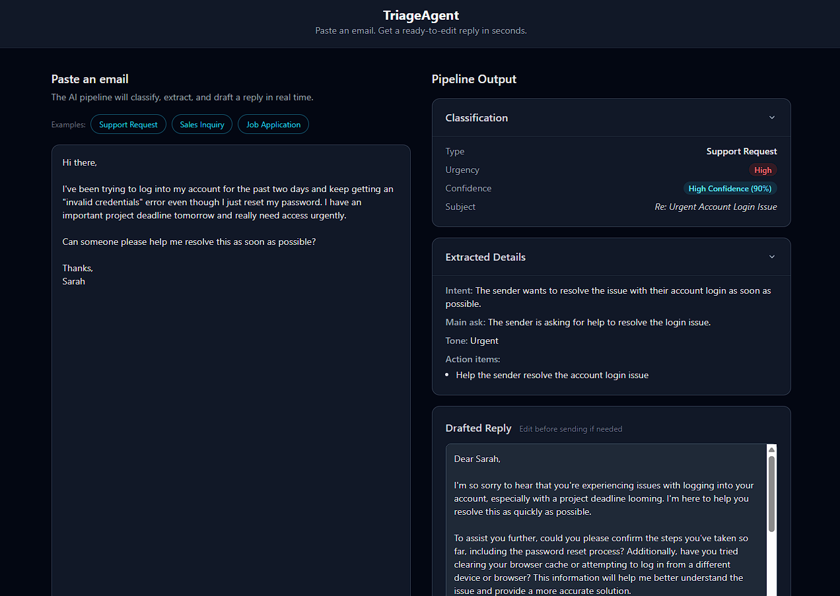The image size is (840, 596).
Task: Click the Classification section chevron
Action: 771,117
